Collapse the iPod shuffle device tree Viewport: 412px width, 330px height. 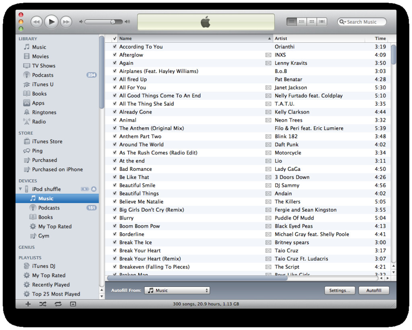tap(21, 189)
